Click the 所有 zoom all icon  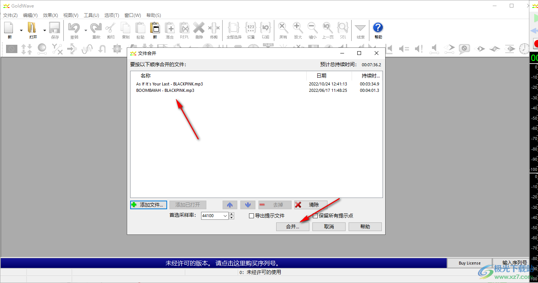tap(283, 28)
